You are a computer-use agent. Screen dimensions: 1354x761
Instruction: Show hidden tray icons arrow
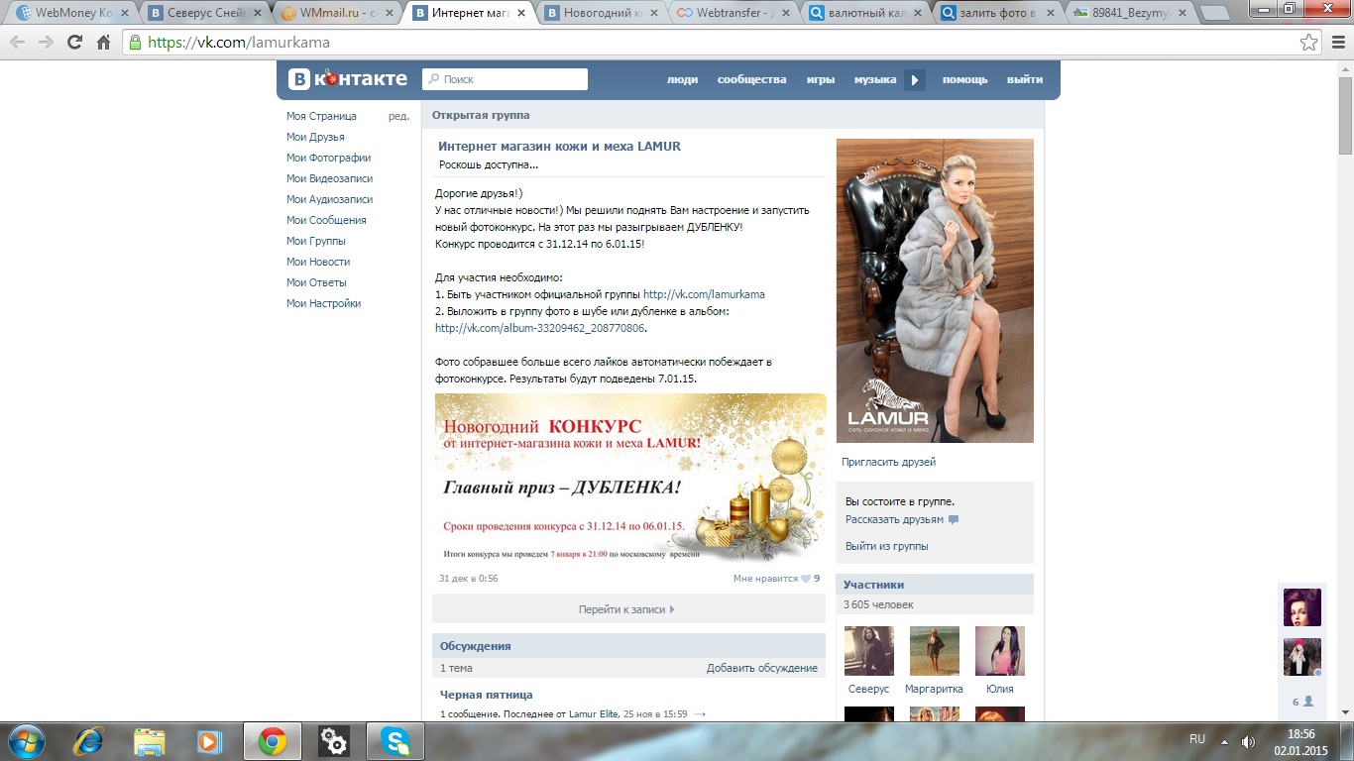click(x=1225, y=741)
